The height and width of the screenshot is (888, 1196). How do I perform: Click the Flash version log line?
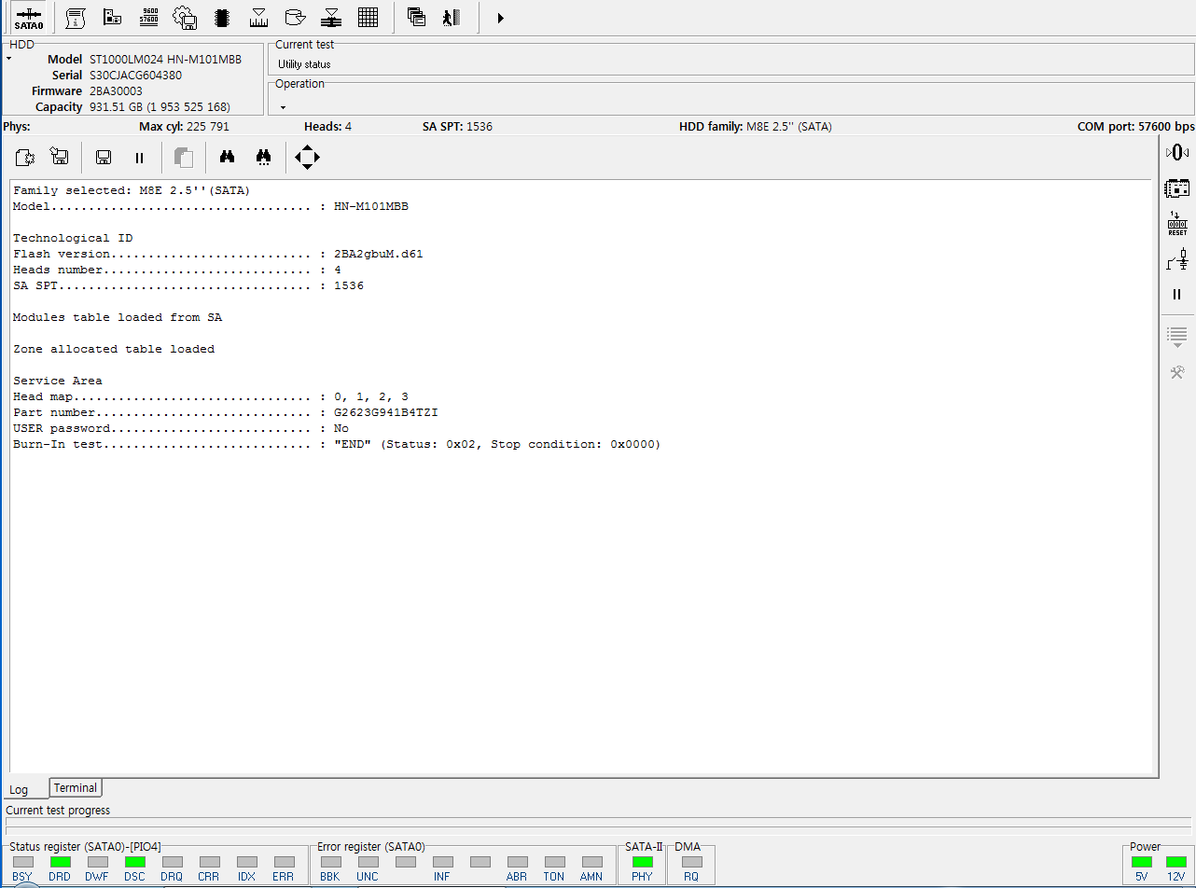[x=218, y=254]
